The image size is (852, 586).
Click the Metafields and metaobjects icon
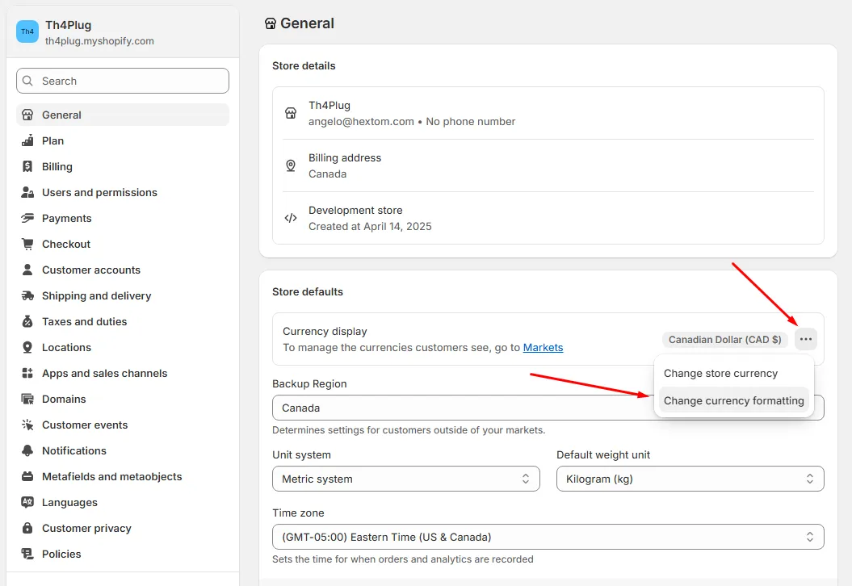click(27, 476)
